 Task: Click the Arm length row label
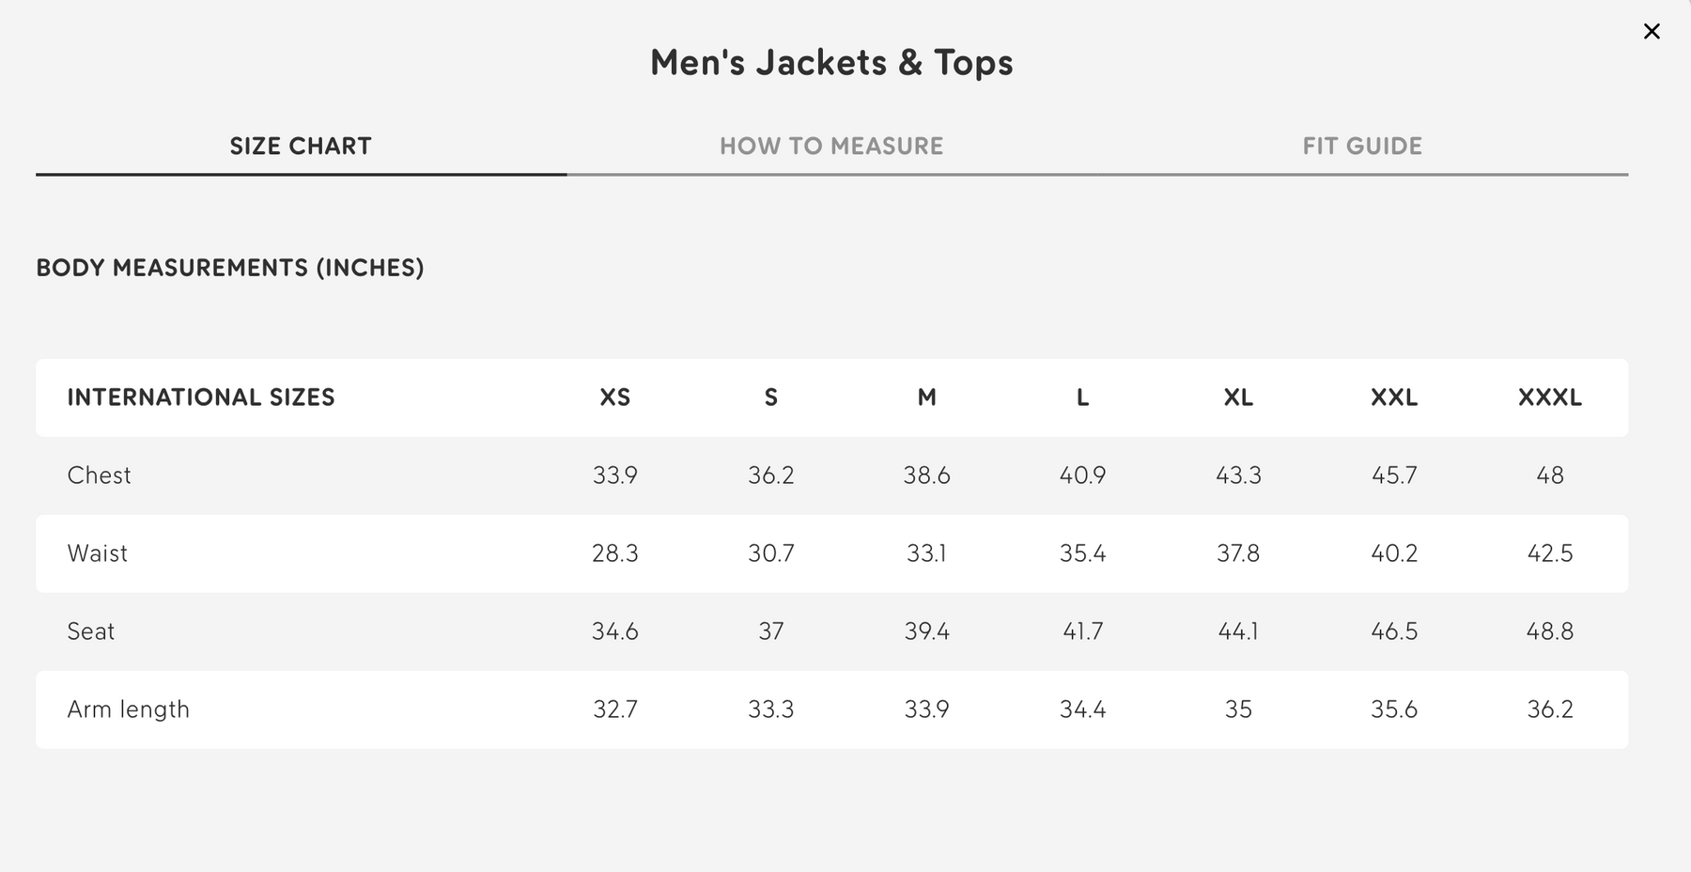click(x=129, y=709)
